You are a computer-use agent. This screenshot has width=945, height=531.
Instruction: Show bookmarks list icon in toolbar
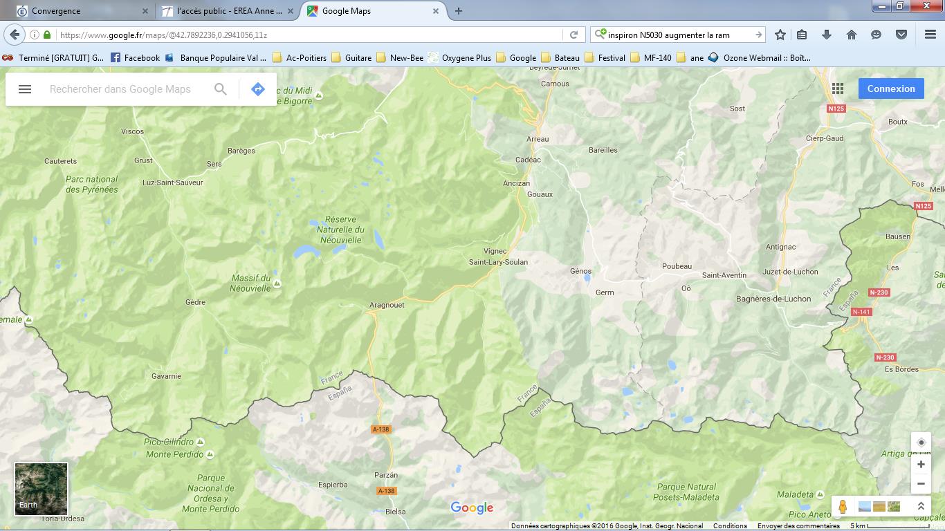tap(802, 35)
